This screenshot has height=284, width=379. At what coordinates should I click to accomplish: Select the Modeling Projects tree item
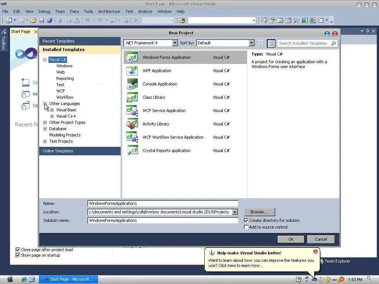pos(65,135)
